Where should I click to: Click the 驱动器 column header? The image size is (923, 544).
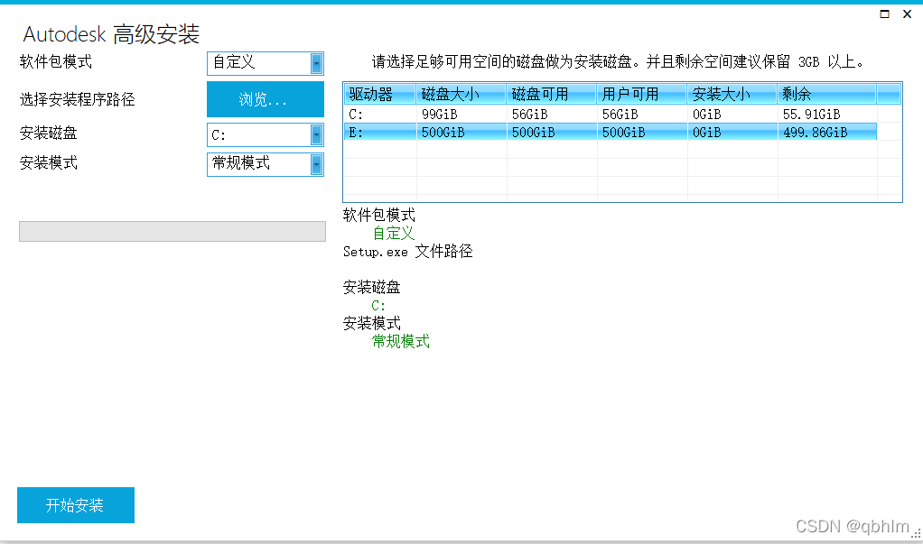[x=380, y=94]
